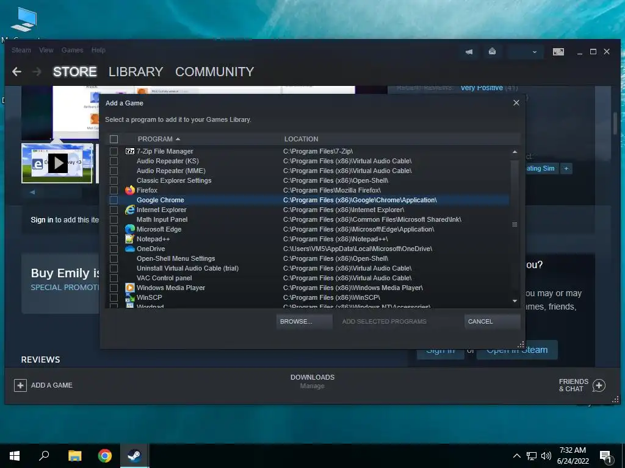Image resolution: width=625 pixels, height=468 pixels.
Task: Click the Microsoft Edge icon in list
Action: coord(130,229)
